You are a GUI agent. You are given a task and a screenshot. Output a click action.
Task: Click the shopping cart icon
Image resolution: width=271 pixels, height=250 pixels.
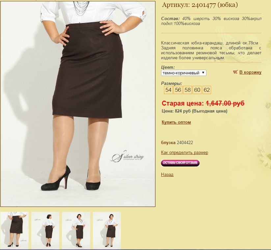tap(235, 72)
